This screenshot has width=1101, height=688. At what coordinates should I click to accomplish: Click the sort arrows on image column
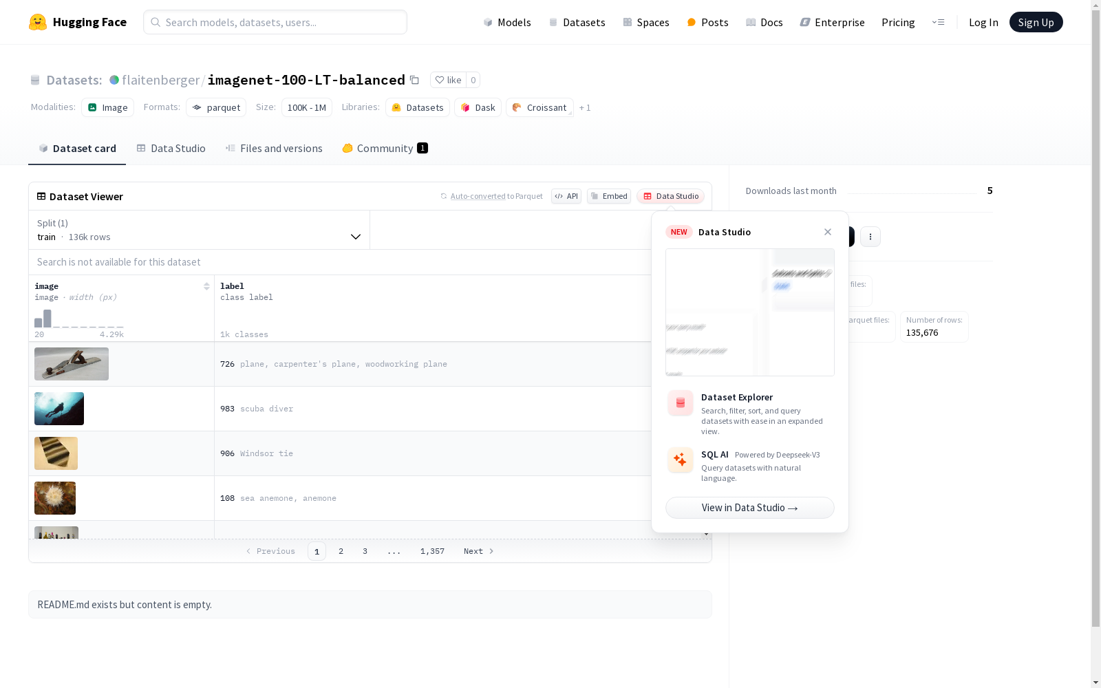[x=206, y=286]
